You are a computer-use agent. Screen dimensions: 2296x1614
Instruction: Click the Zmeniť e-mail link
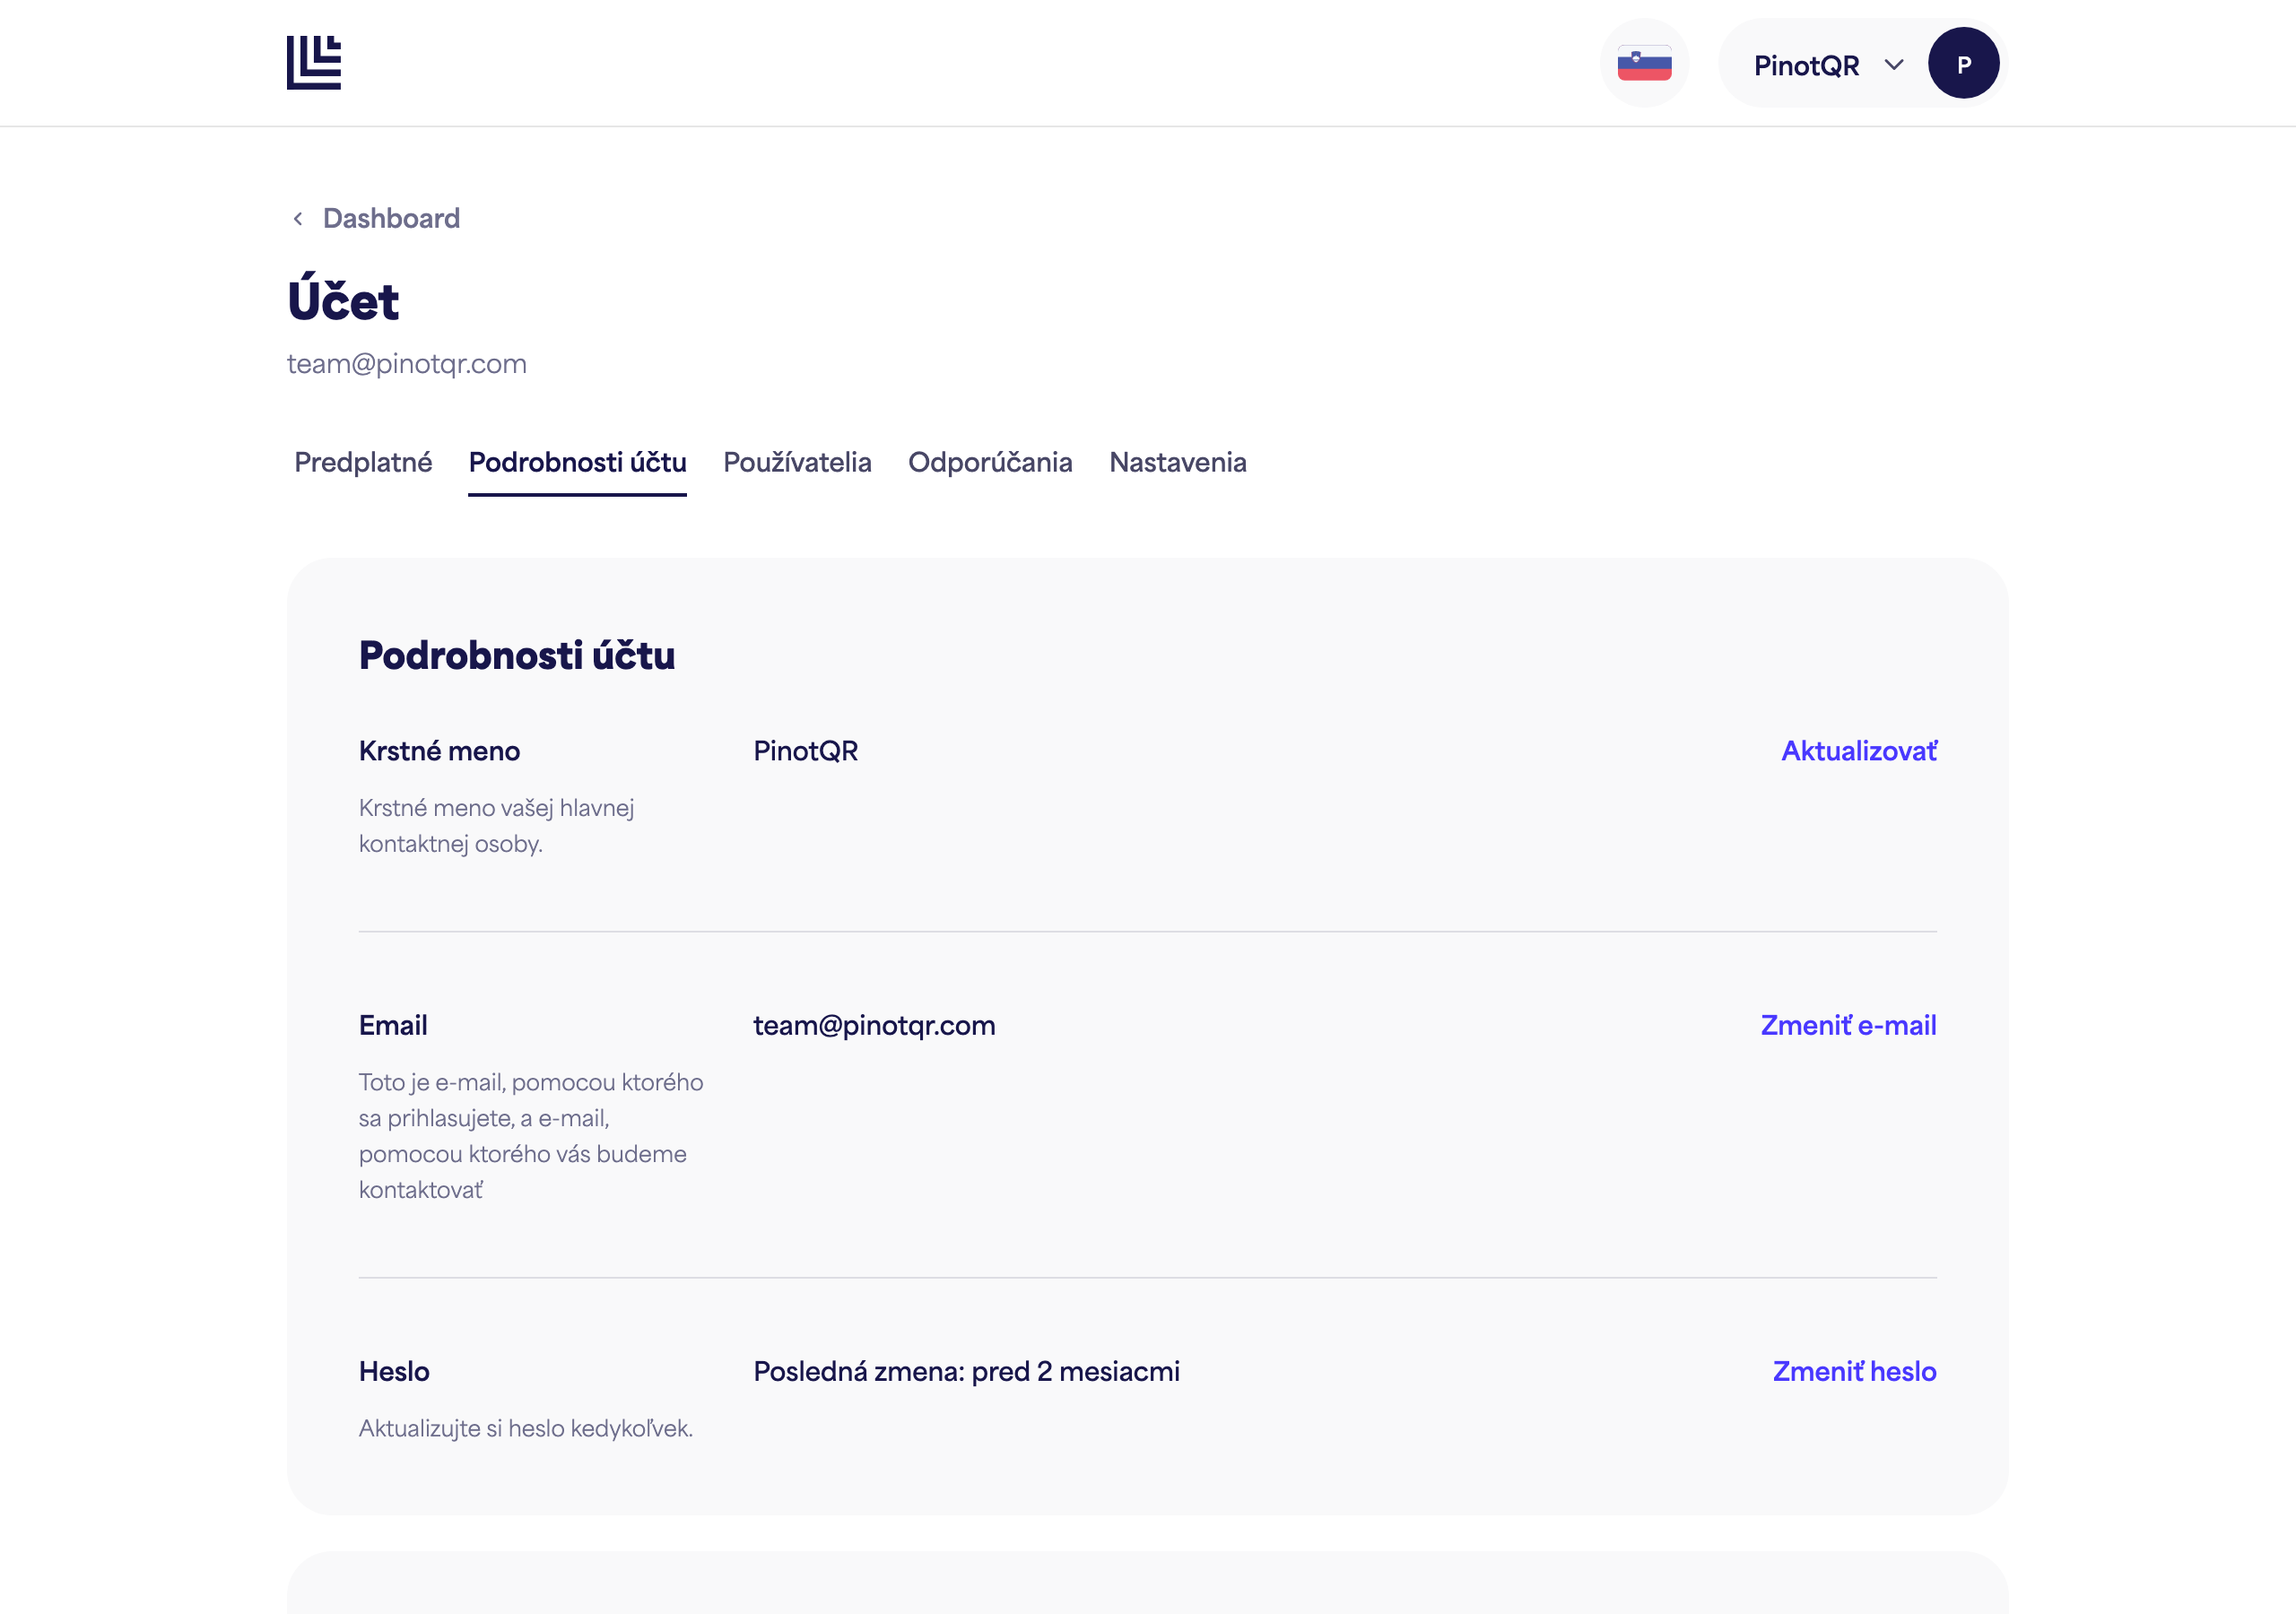1848,1025
